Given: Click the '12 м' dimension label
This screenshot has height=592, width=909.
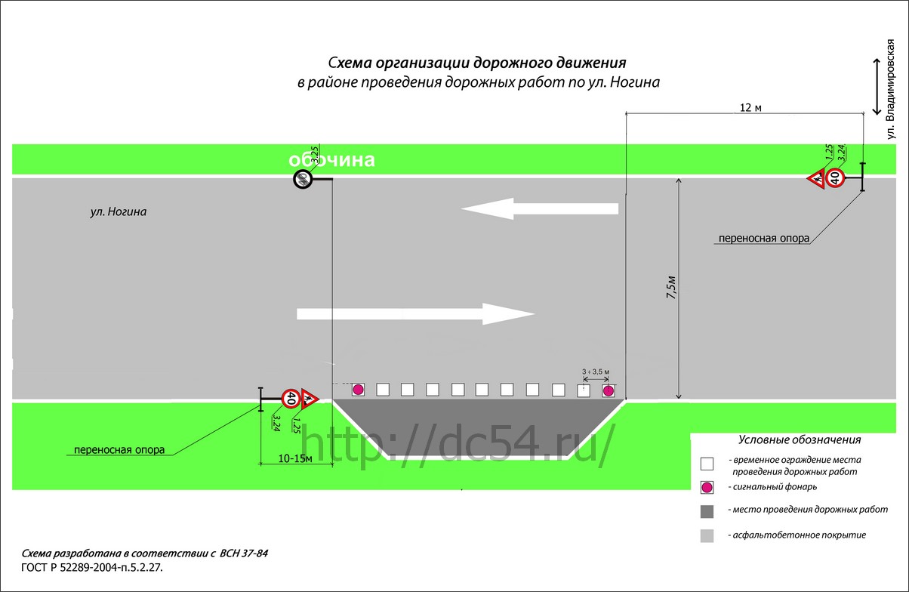Looking at the screenshot, I should [750, 108].
